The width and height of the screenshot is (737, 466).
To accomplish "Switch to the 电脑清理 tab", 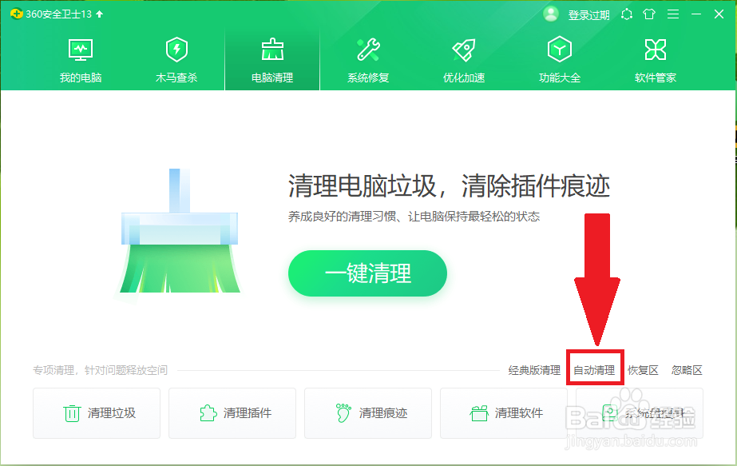I will pyautogui.click(x=271, y=48).
